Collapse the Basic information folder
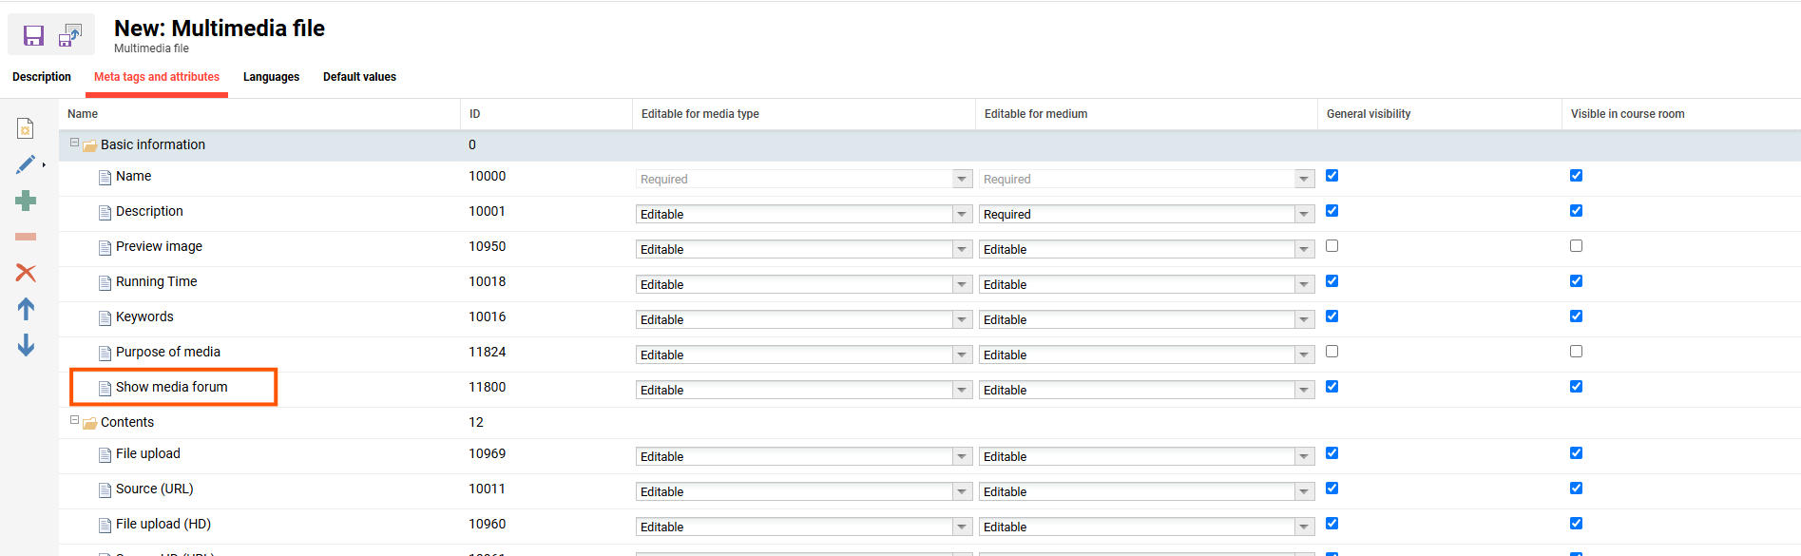The image size is (1801, 556). 74,143
